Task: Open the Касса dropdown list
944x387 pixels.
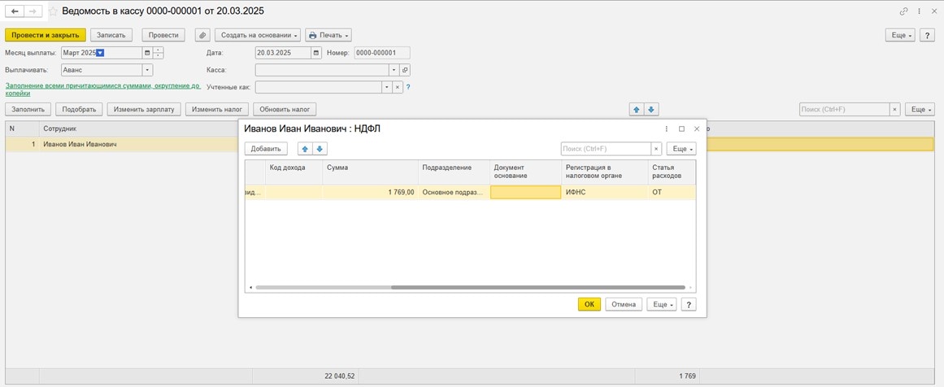Action: [x=394, y=70]
